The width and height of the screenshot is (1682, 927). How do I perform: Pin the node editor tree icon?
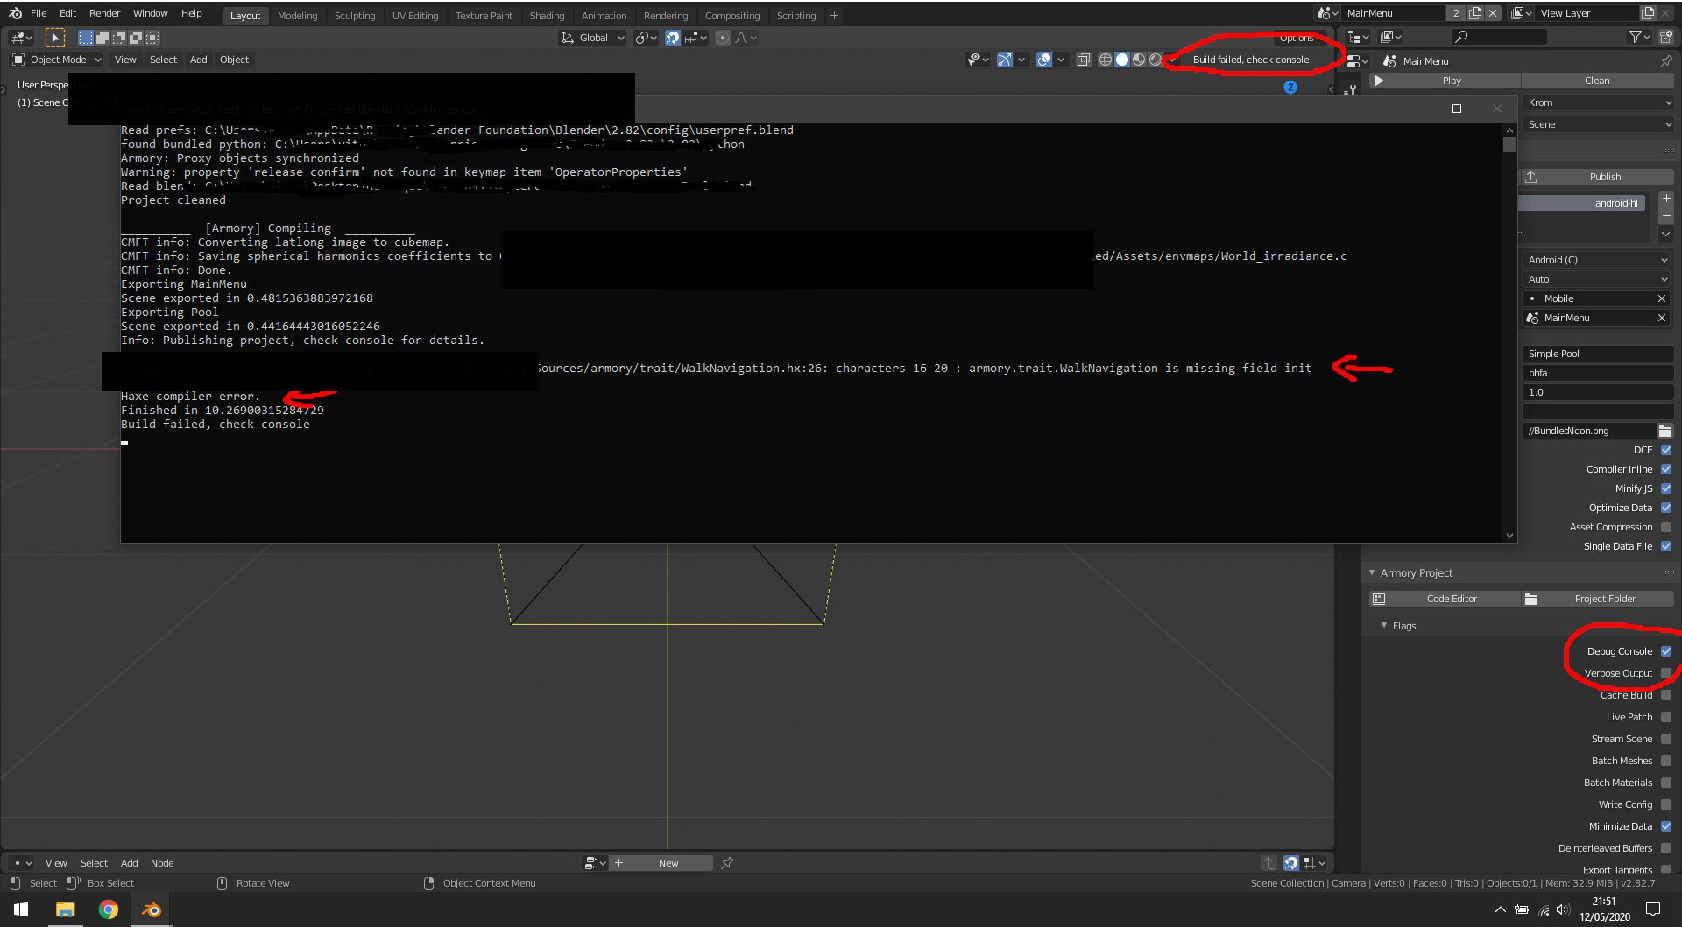[x=727, y=863]
